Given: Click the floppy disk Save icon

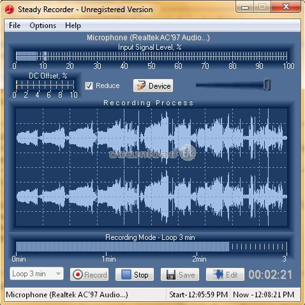Looking at the screenshot, I should point(171,274).
